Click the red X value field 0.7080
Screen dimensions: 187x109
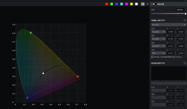pyautogui.click(x=171, y=32)
